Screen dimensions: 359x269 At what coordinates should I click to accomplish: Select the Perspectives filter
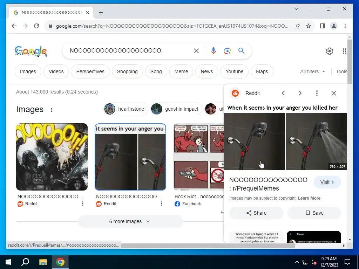90,71
